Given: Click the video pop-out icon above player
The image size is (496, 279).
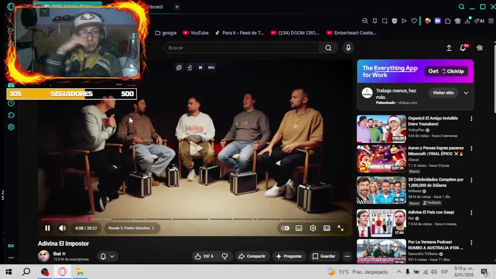Looking at the screenshot, I should pyautogui.click(x=179, y=67).
